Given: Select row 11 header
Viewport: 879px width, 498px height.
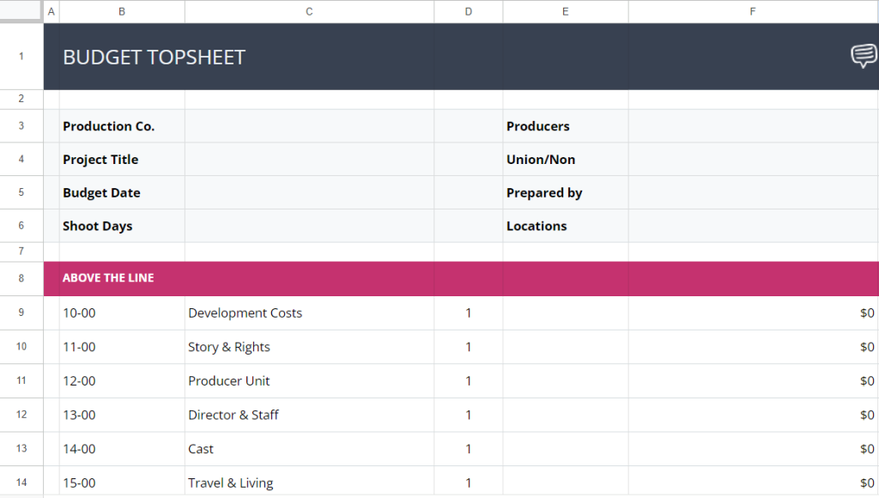Looking at the screenshot, I should click(x=21, y=380).
